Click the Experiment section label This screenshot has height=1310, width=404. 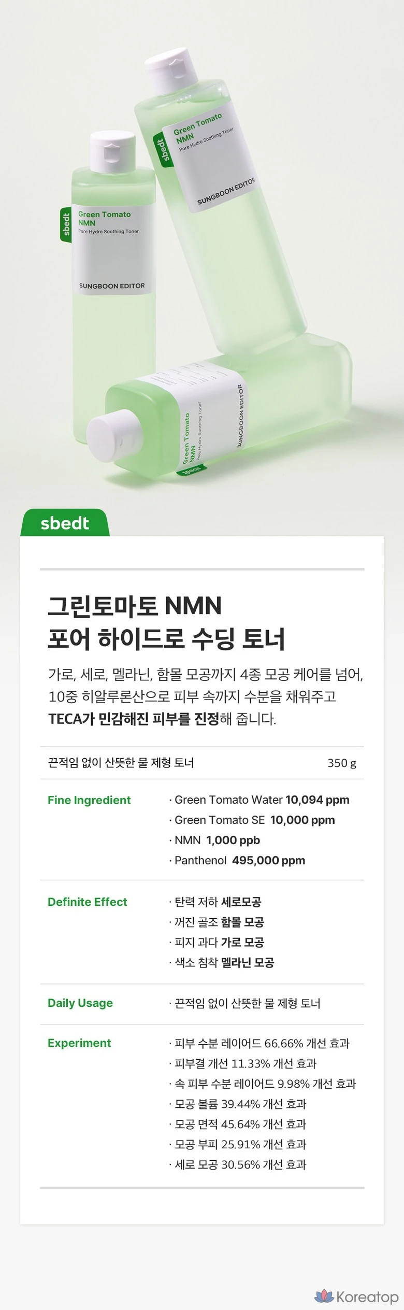pyautogui.click(x=79, y=1043)
